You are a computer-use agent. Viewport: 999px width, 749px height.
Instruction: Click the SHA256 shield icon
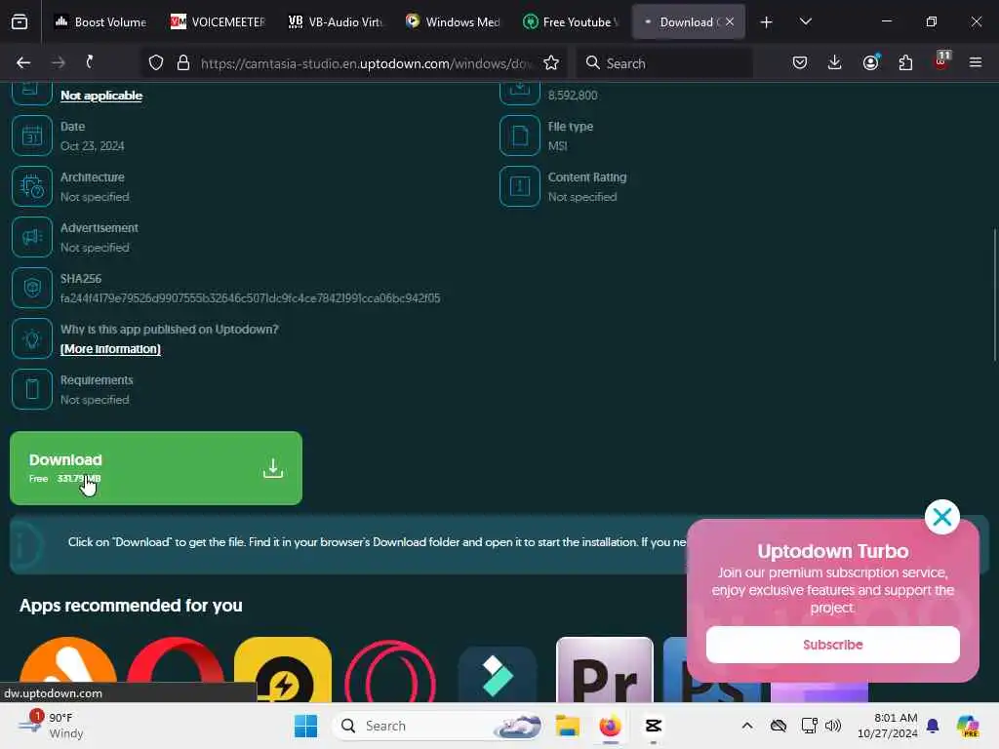32,288
